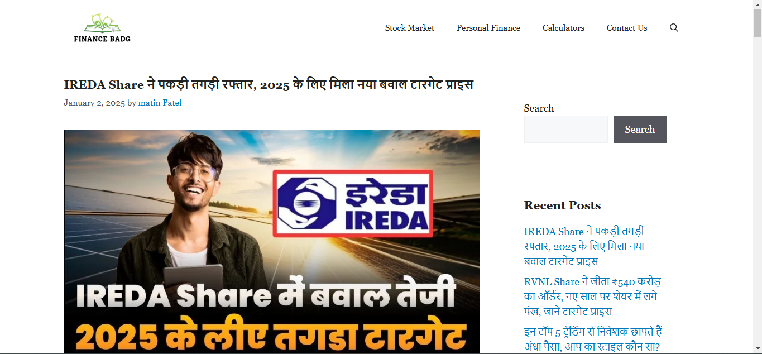Visit the Contact Us page
This screenshot has width=762, height=354.
click(x=627, y=28)
